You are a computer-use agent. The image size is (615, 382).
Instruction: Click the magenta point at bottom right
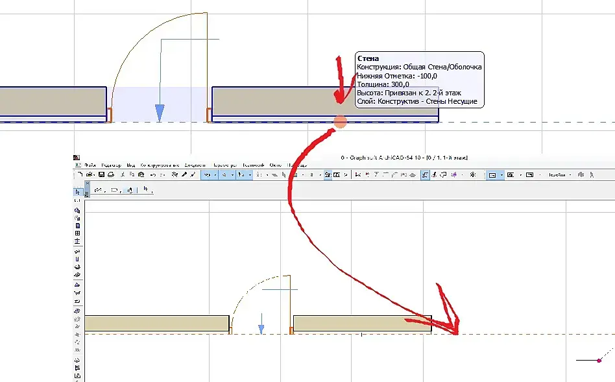click(x=599, y=361)
